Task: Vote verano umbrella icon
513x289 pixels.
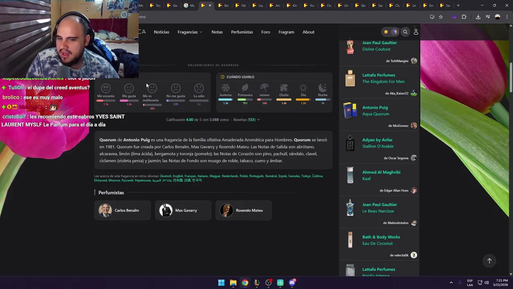Action: [x=265, y=88]
